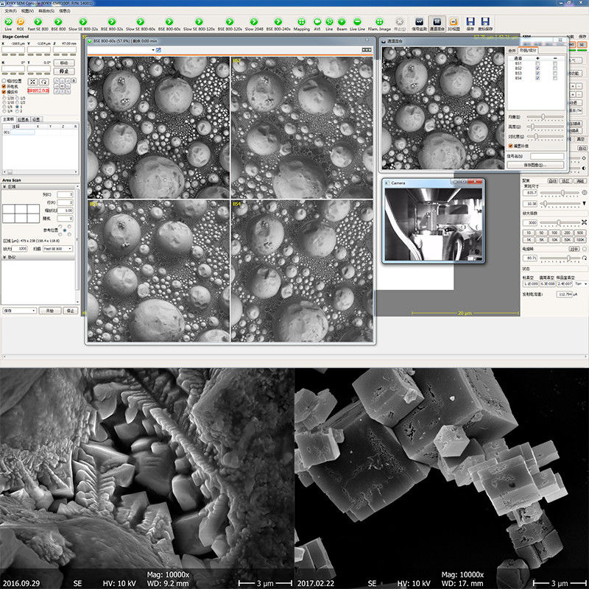The width and height of the screenshot is (589, 589).
Task: Switch to the 位置表 tab
Action: [x=21, y=119]
